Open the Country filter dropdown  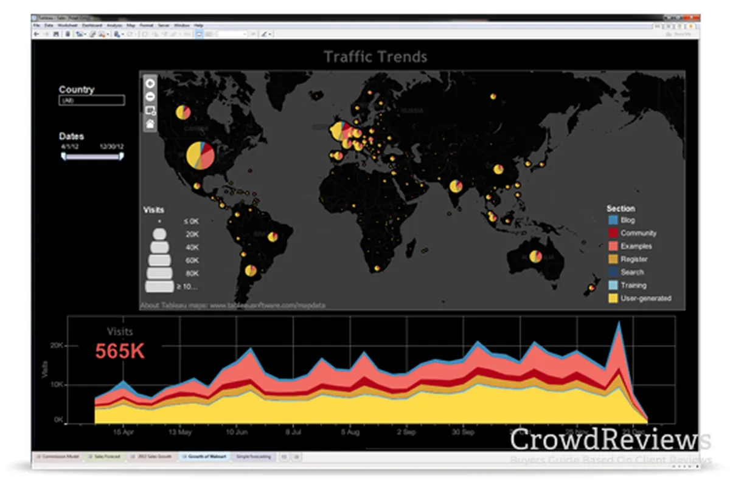(92, 100)
